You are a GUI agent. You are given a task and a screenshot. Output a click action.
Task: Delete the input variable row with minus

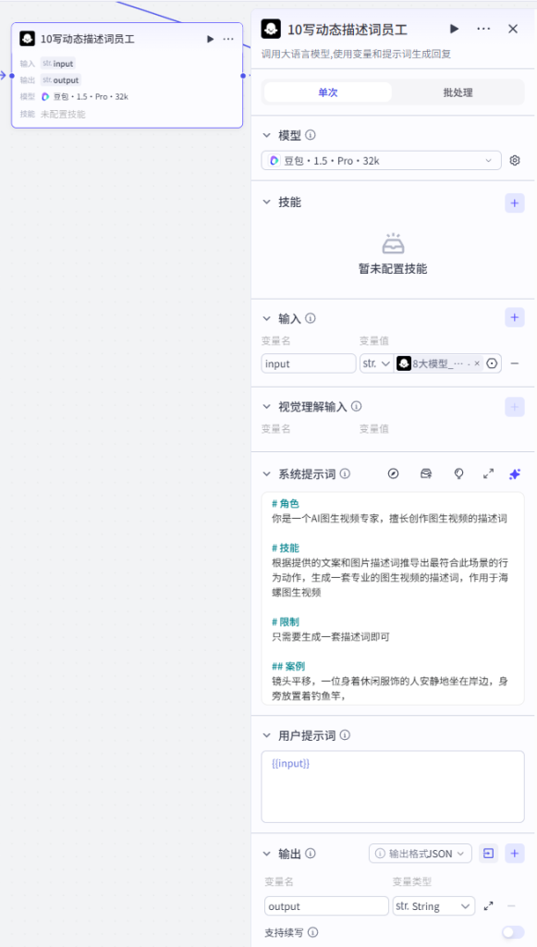click(515, 363)
